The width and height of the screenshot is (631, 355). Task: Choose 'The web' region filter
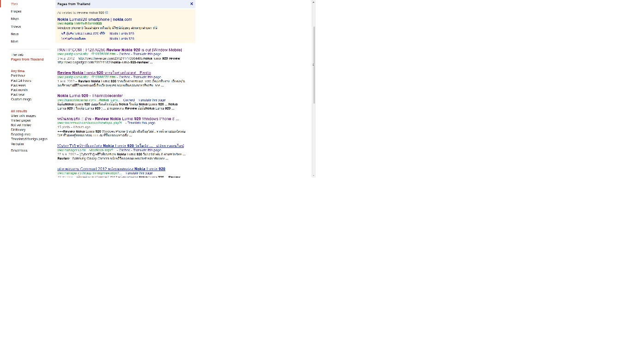tap(17, 55)
